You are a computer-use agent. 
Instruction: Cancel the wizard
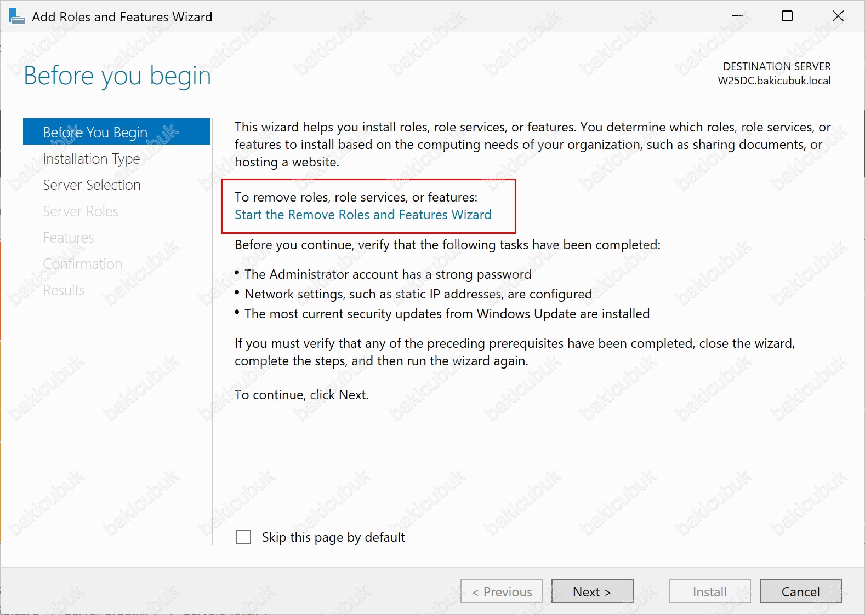[800, 591]
